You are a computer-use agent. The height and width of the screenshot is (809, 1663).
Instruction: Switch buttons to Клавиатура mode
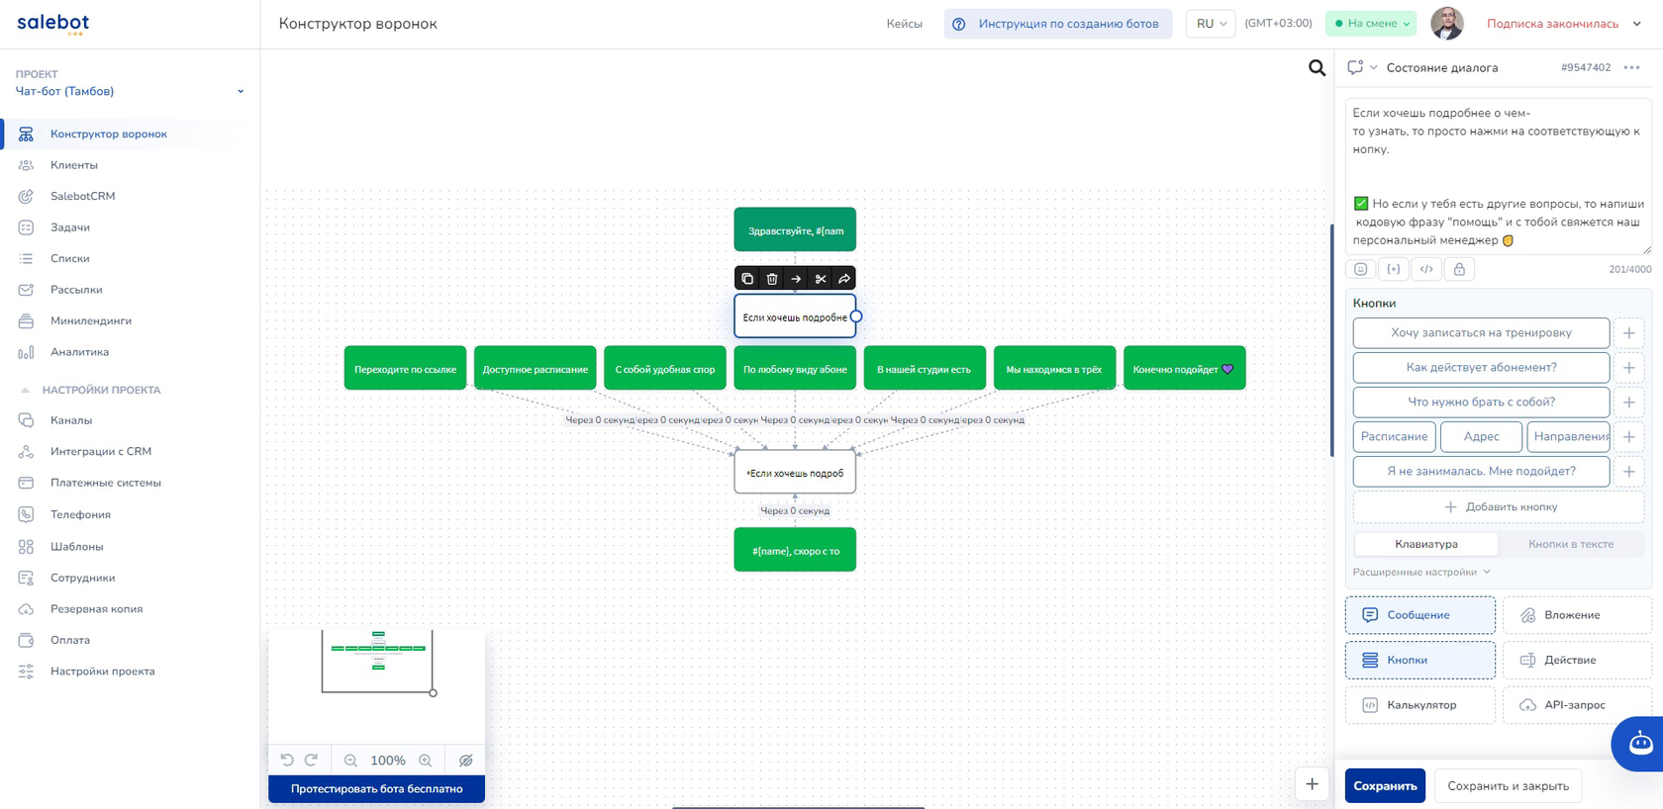[x=1425, y=544]
